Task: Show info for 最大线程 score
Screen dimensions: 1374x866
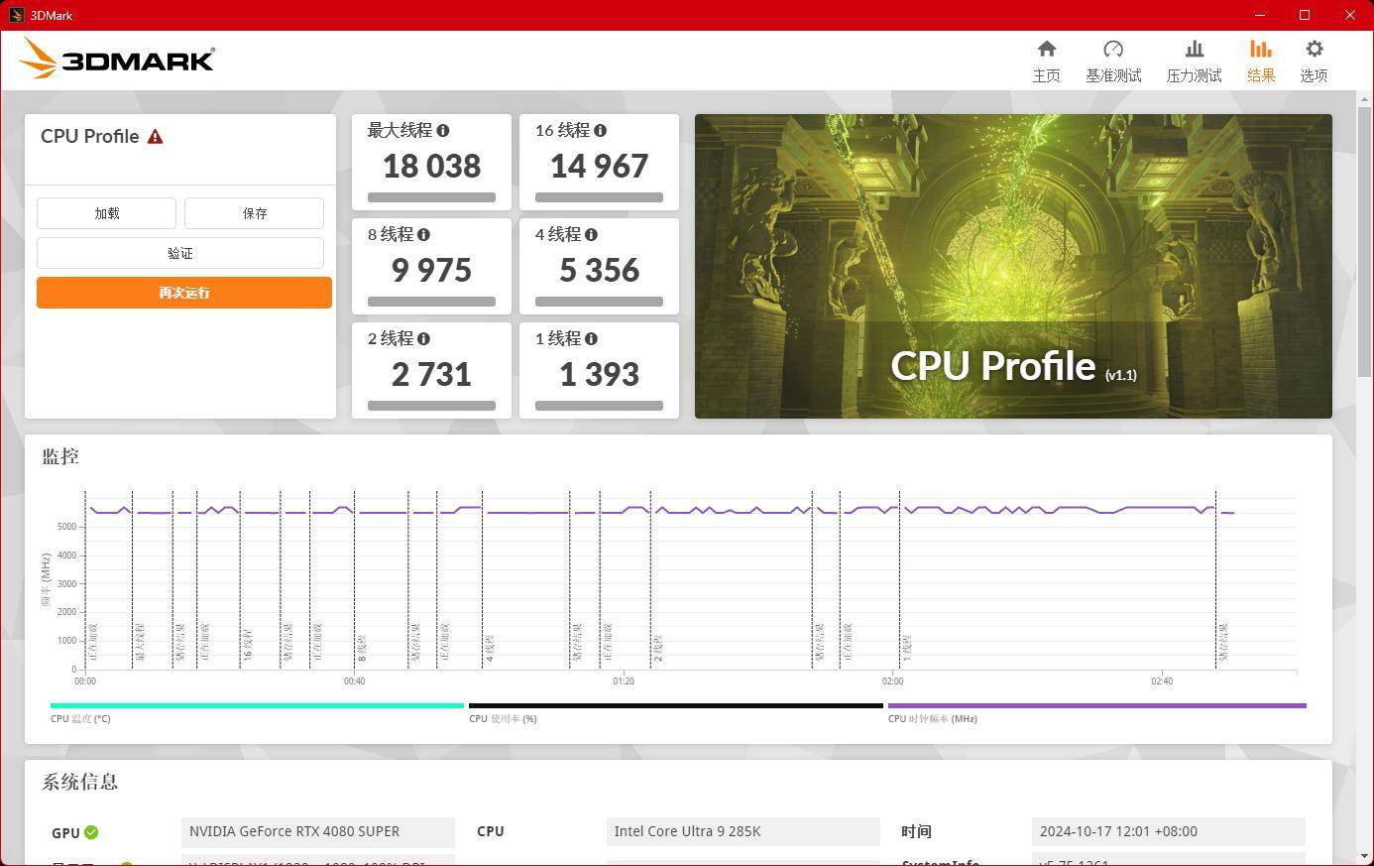Action: 443,130
